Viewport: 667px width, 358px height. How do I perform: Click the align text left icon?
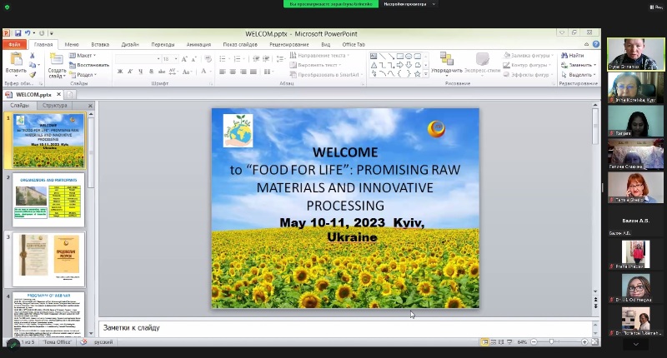pyautogui.click(x=223, y=72)
